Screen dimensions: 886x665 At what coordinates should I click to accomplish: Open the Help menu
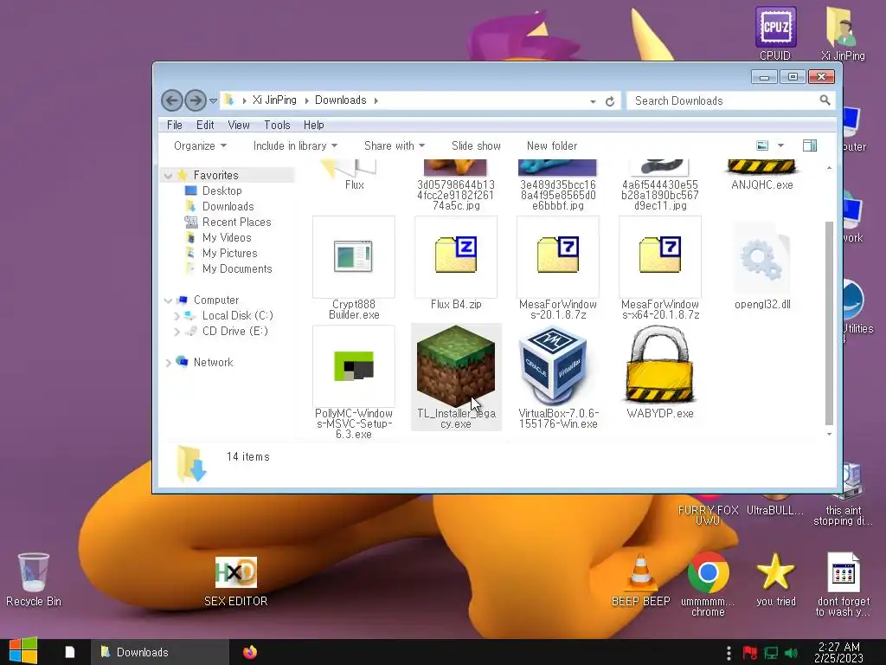click(313, 125)
